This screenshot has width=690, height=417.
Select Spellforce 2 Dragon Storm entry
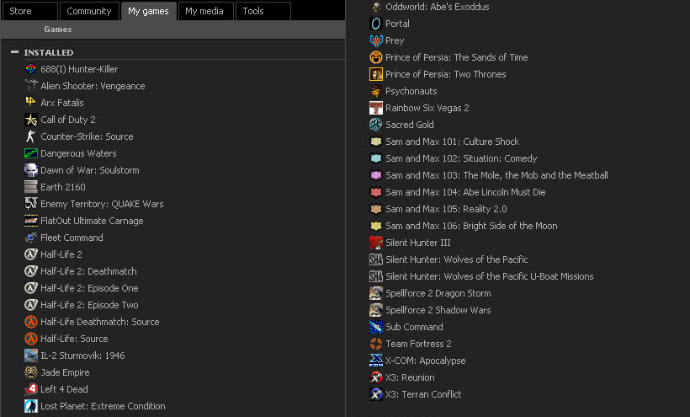tap(438, 293)
